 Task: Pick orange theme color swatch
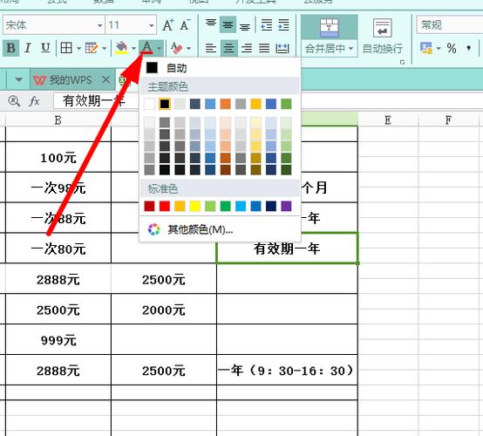click(x=226, y=104)
